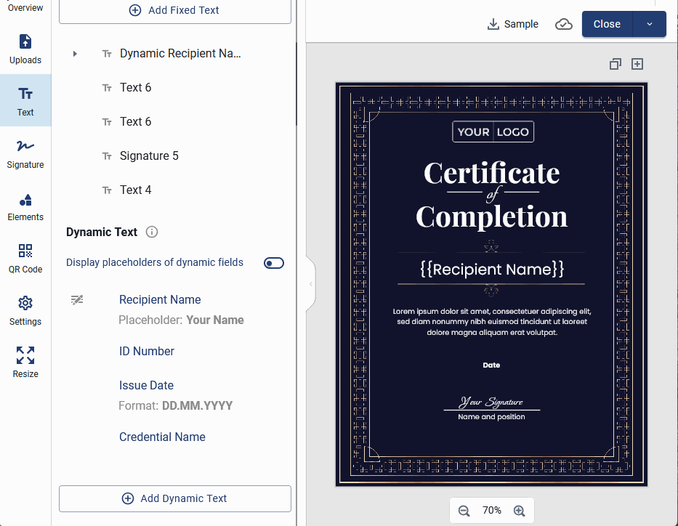Click Add Dynamic Text
The width and height of the screenshot is (678, 526).
click(174, 499)
